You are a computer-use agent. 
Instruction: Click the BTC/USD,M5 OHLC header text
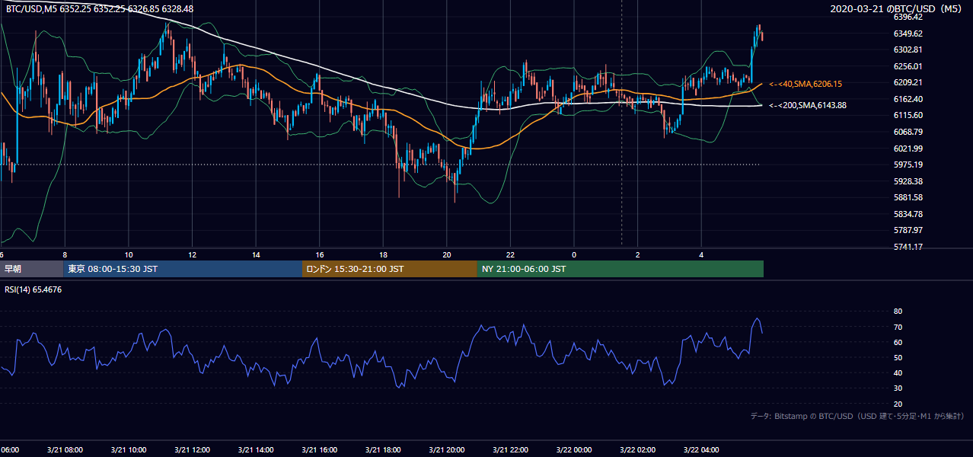tap(100, 9)
